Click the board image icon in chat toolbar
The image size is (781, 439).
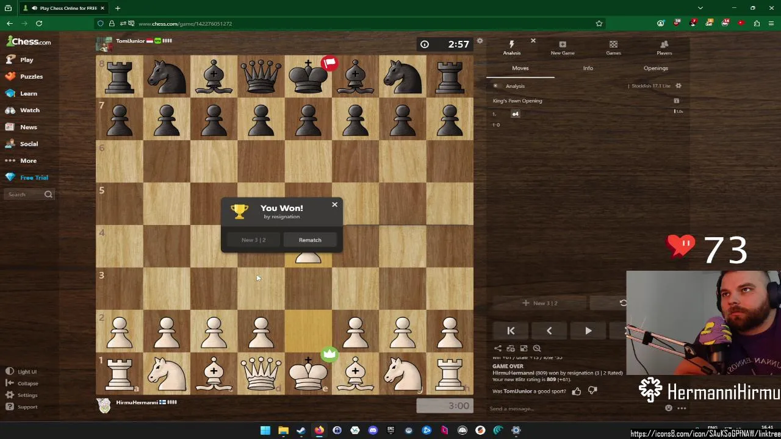524,348
